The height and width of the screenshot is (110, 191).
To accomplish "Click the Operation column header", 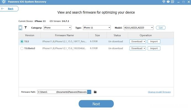I will (x=146, y=35).
